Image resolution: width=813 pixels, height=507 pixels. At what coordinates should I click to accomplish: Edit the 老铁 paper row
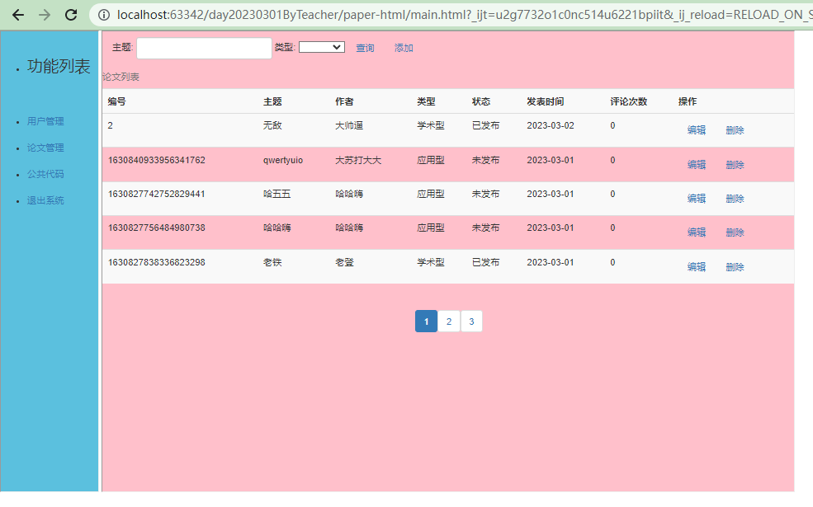(697, 267)
